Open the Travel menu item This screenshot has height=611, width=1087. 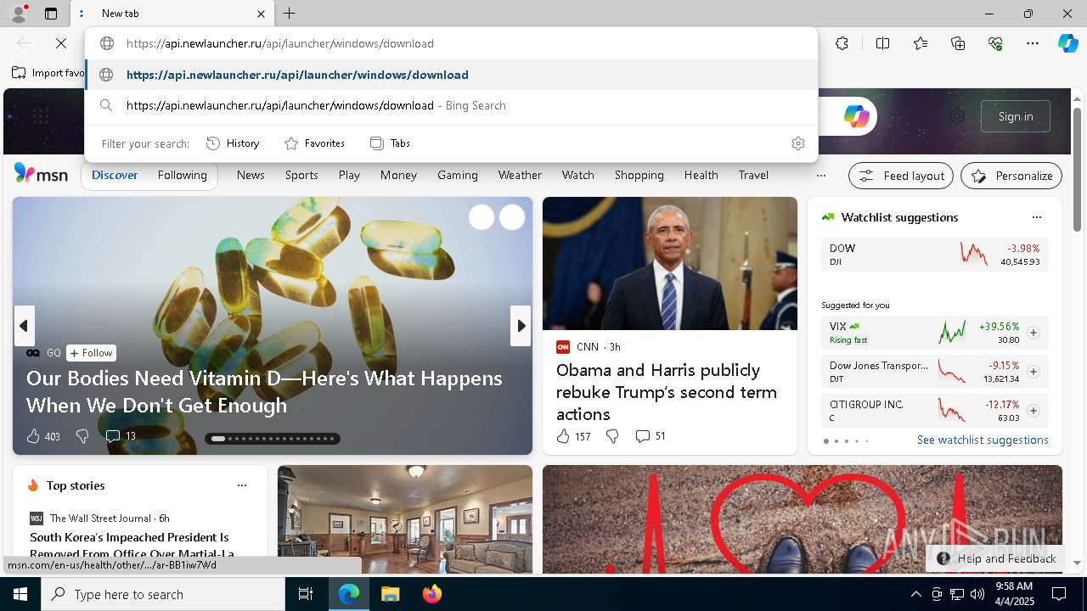click(x=753, y=175)
